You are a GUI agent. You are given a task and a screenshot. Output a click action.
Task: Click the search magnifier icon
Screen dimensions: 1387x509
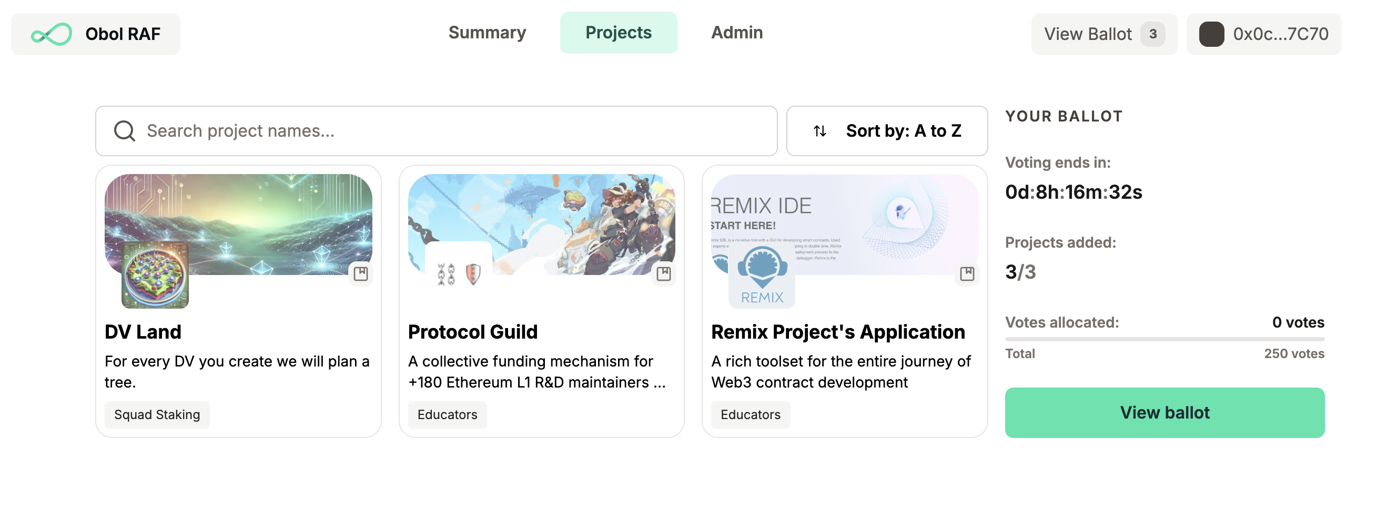[124, 131]
